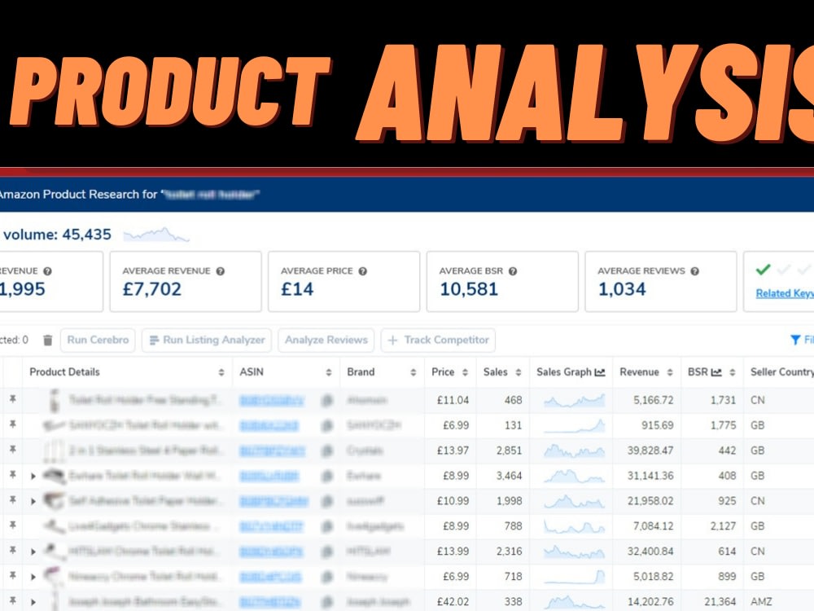Click the price £42.02

coord(453,602)
